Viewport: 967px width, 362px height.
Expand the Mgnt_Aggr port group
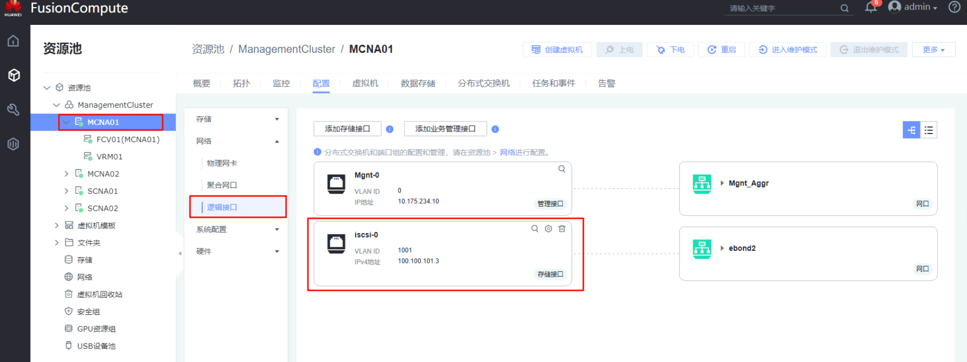(722, 183)
